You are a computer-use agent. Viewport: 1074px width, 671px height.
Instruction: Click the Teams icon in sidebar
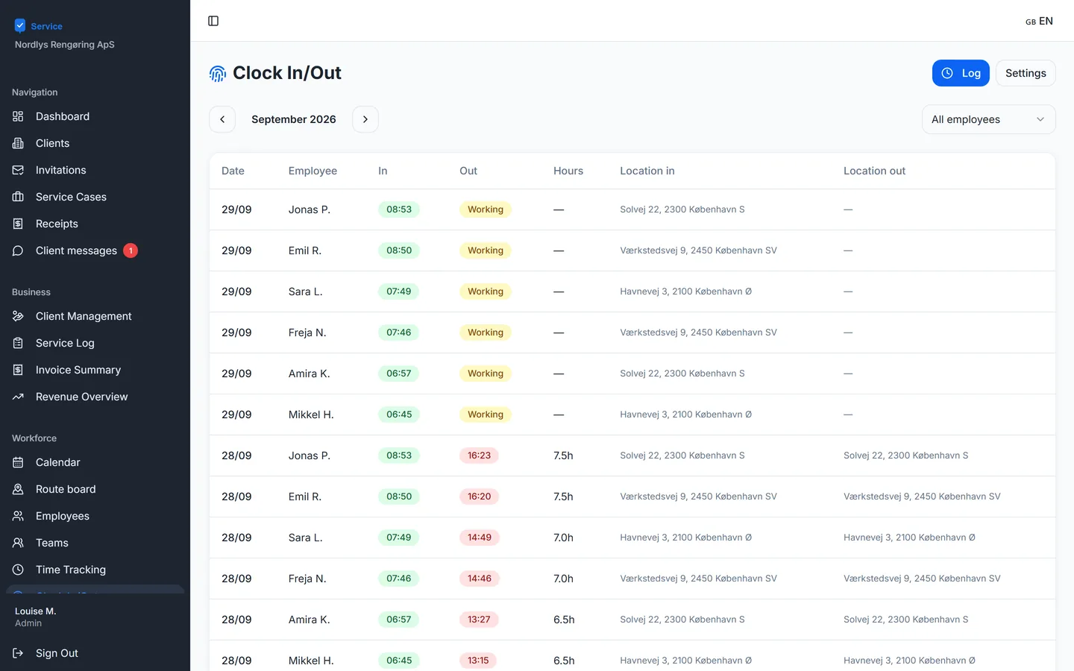tap(18, 543)
